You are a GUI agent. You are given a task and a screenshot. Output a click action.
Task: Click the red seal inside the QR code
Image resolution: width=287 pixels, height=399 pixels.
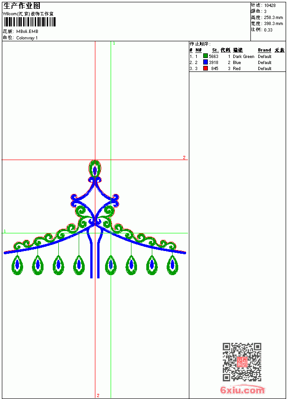(x=242, y=361)
